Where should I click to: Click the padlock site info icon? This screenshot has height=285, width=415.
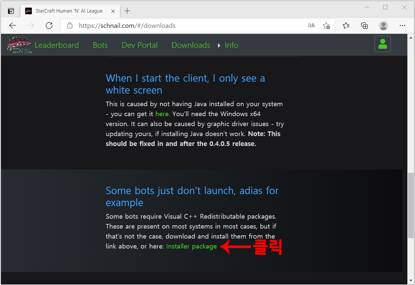[x=70, y=26]
